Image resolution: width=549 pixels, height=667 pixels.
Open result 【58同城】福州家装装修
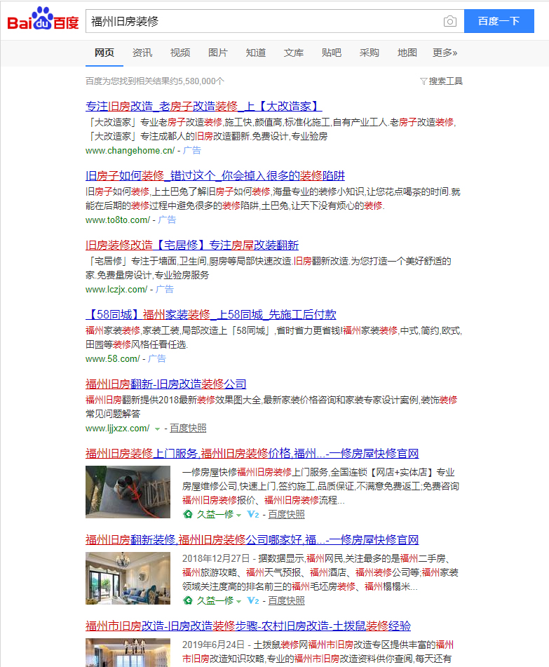pos(211,314)
